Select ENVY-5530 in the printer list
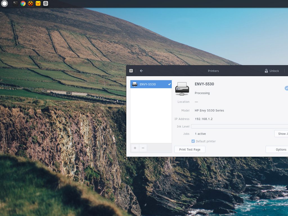The width and height of the screenshot is (288, 216). (151, 84)
